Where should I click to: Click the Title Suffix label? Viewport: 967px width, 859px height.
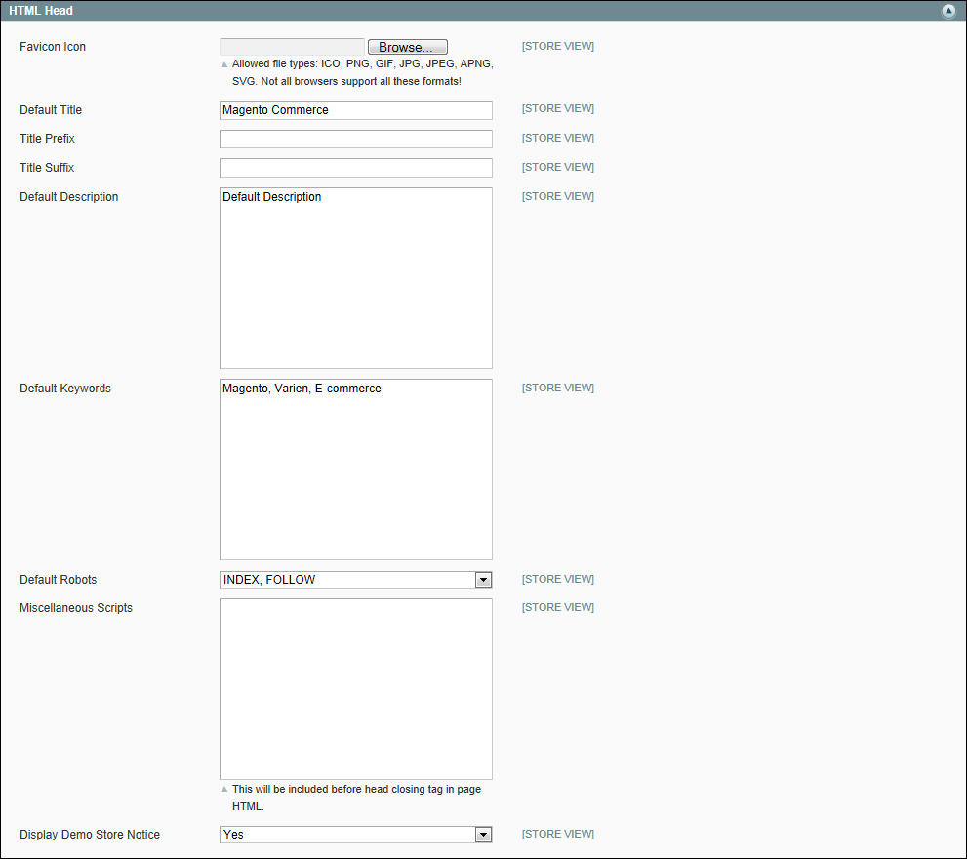point(47,167)
